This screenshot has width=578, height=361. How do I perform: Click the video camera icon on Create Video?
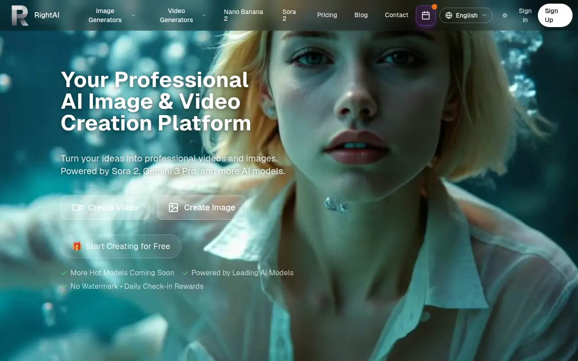point(77,208)
